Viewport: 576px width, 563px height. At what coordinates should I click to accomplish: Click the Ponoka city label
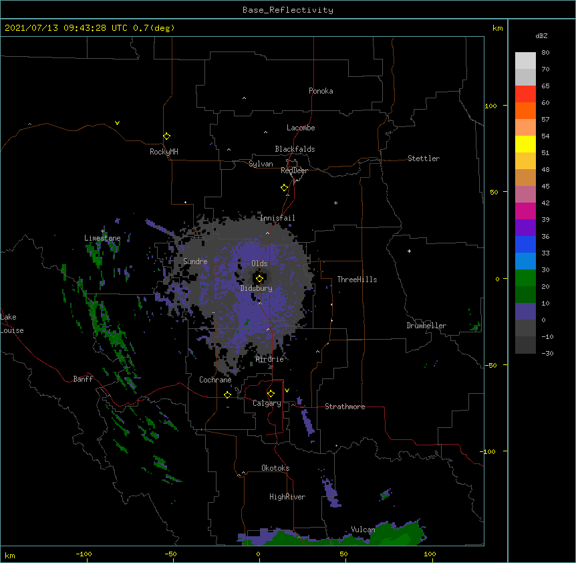click(321, 91)
